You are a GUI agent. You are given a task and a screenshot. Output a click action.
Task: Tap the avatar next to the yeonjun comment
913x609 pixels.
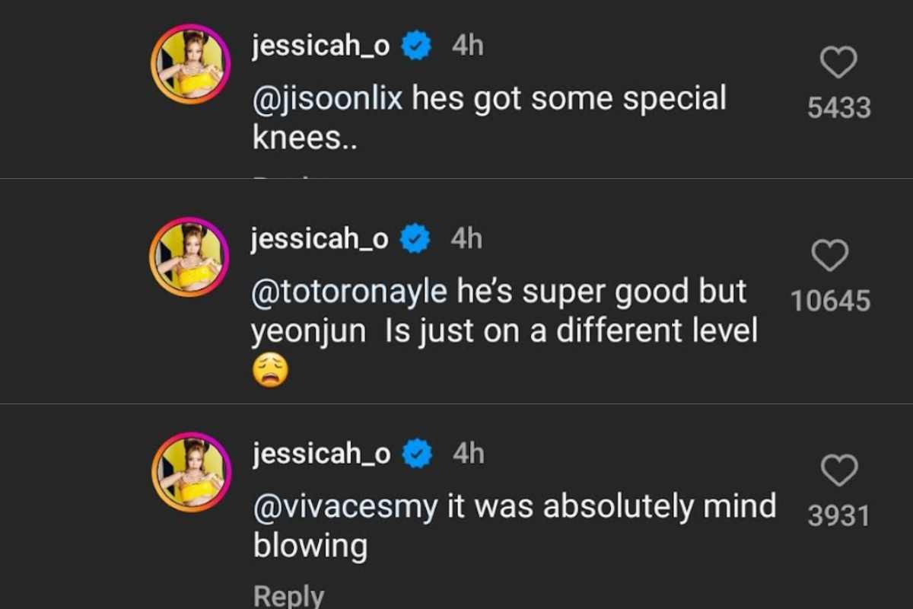tap(190, 257)
